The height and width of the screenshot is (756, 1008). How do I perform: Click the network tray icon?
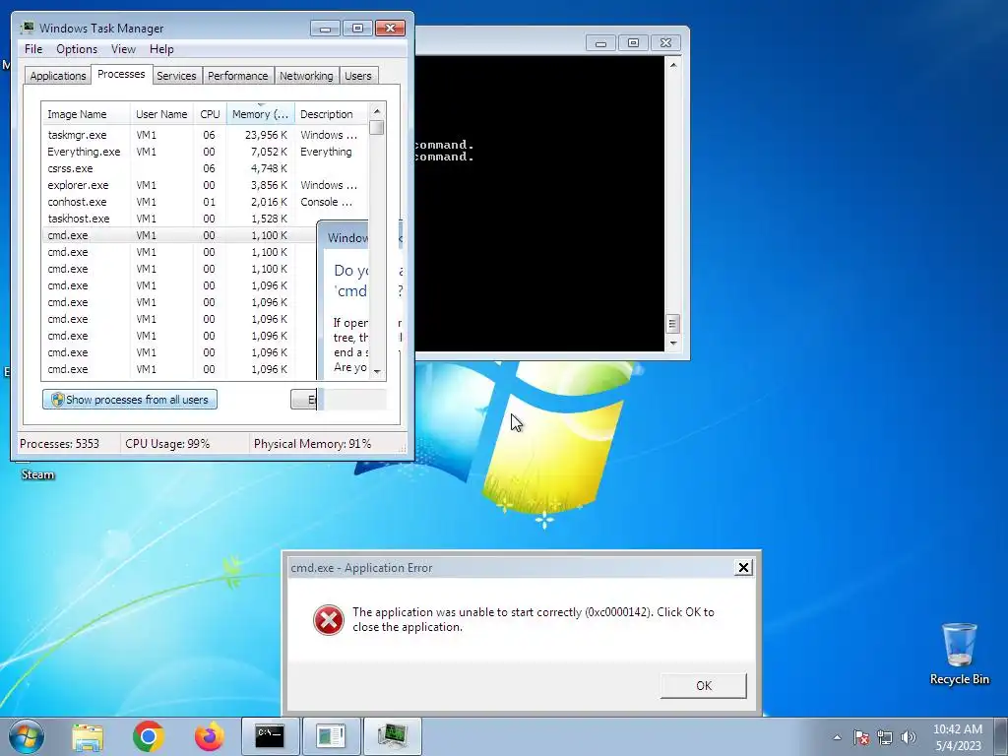pyautogui.click(x=885, y=737)
